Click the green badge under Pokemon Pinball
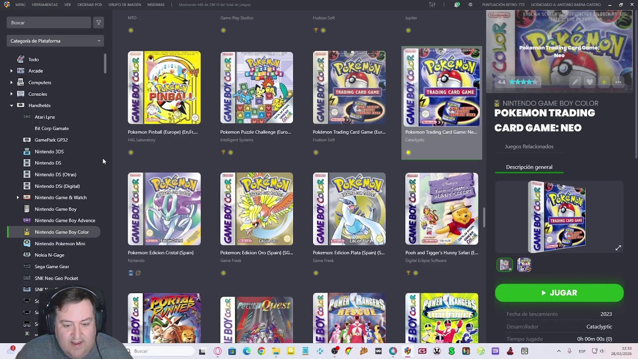This screenshot has height=359, width=638. pyautogui.click(x=131, y=152)
